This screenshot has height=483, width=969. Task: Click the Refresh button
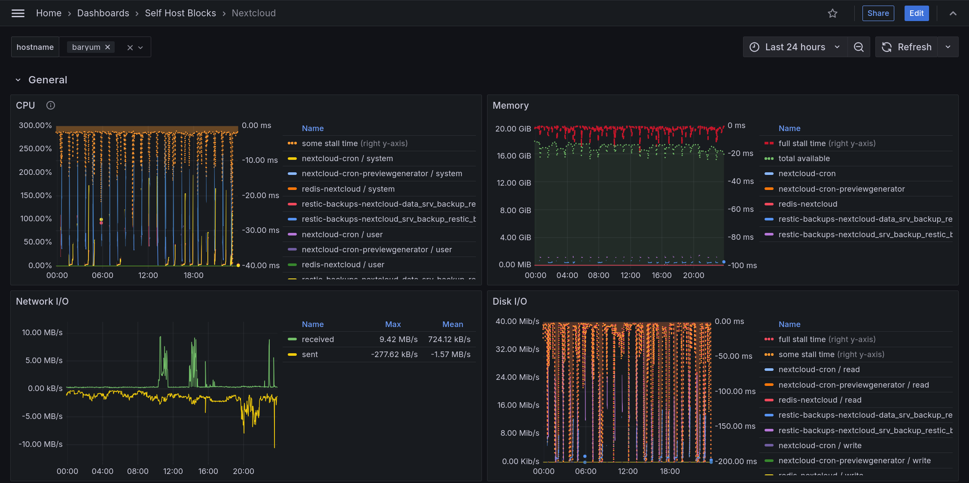pos(906,47)
